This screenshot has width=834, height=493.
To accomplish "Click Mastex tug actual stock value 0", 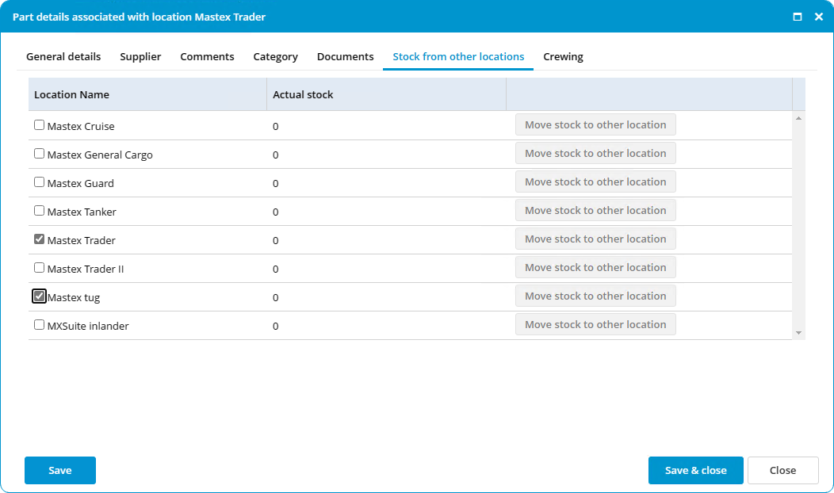I will click(276, 298).
